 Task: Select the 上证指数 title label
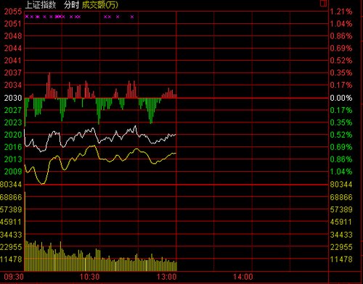(x=41, y=4)
